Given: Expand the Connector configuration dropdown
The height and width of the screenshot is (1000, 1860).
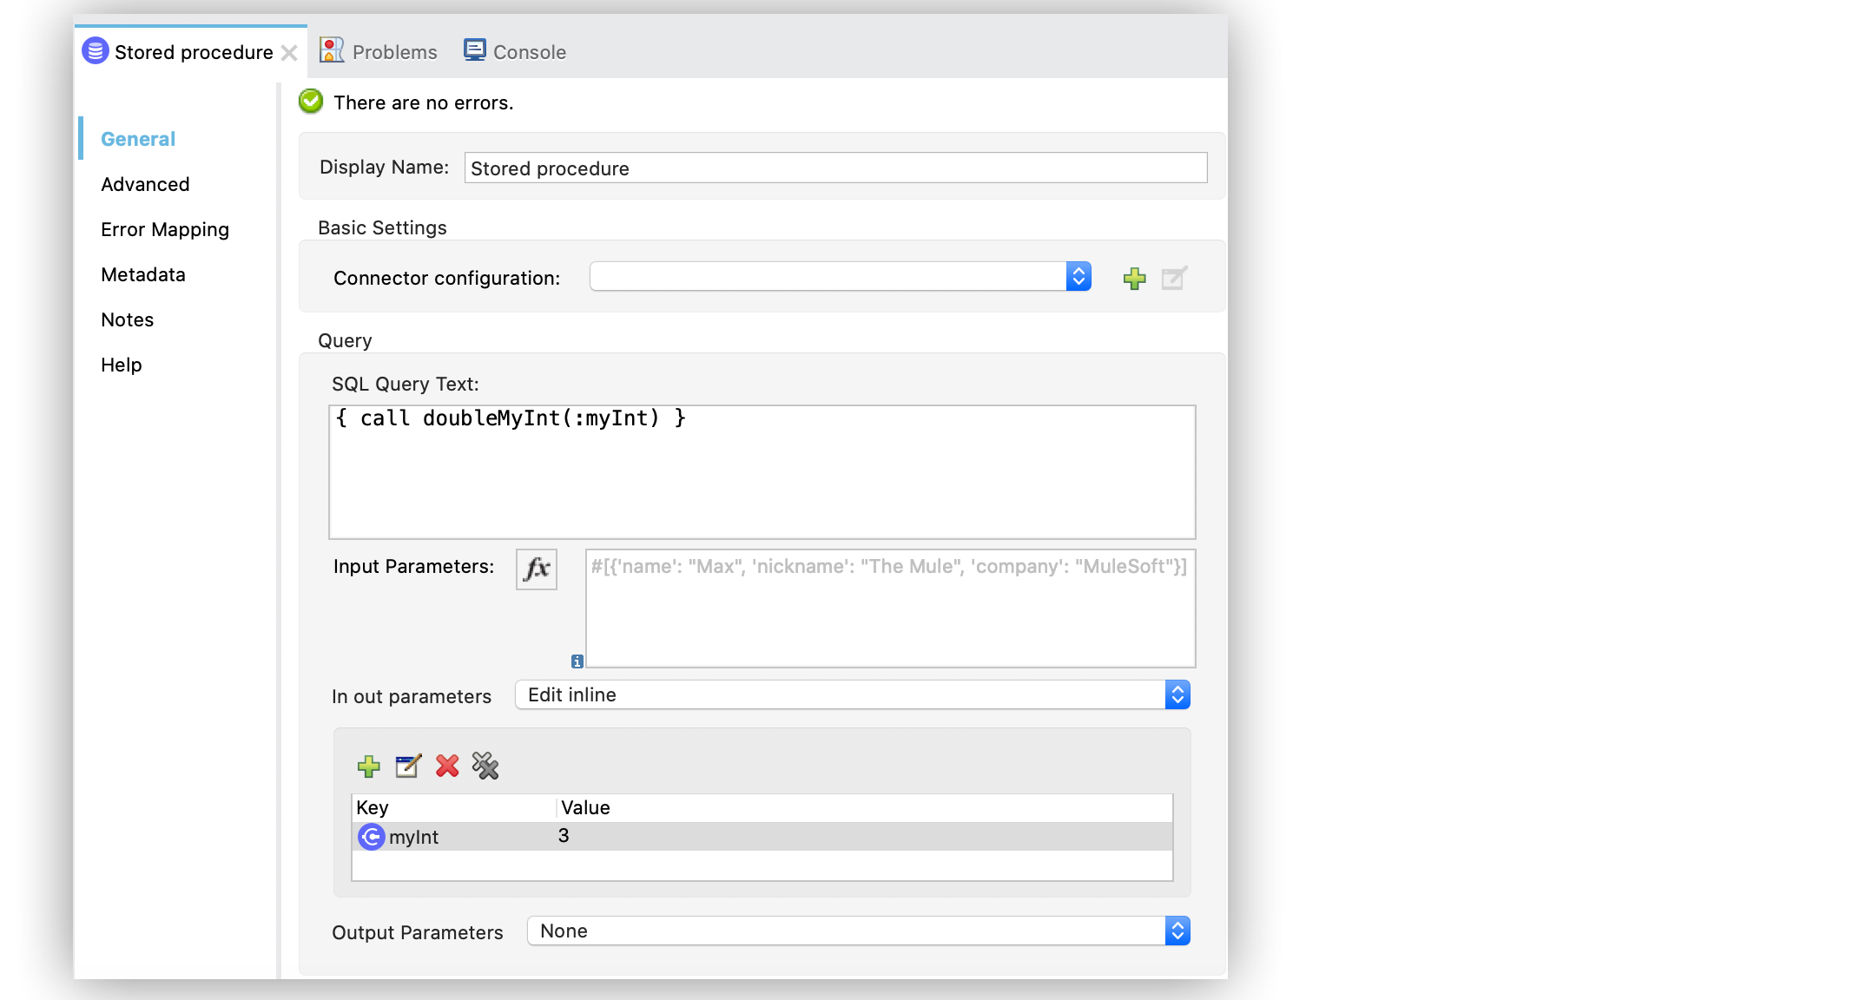Looking at the screenshot, I should (1078, 277).
